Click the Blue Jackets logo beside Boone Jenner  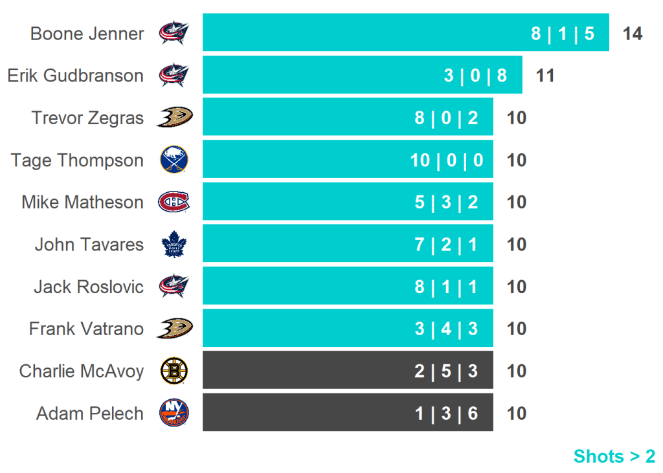pyautogui.click(x=174, y=33)
